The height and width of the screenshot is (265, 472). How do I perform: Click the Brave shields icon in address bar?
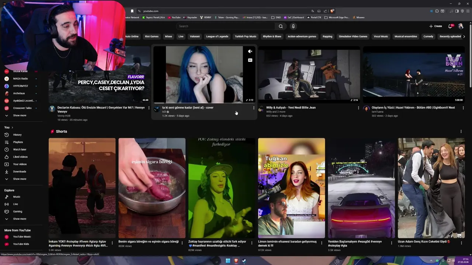pyautogui.click(x=332, y=11)
